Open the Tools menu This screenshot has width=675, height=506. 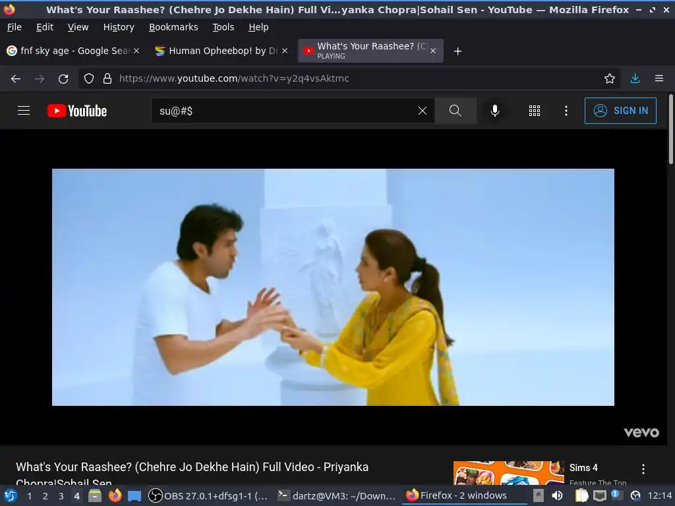pos(223,27)
